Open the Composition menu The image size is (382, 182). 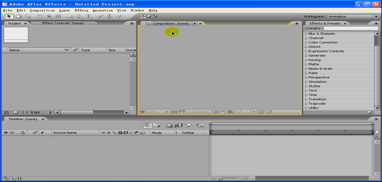(42, 10)
